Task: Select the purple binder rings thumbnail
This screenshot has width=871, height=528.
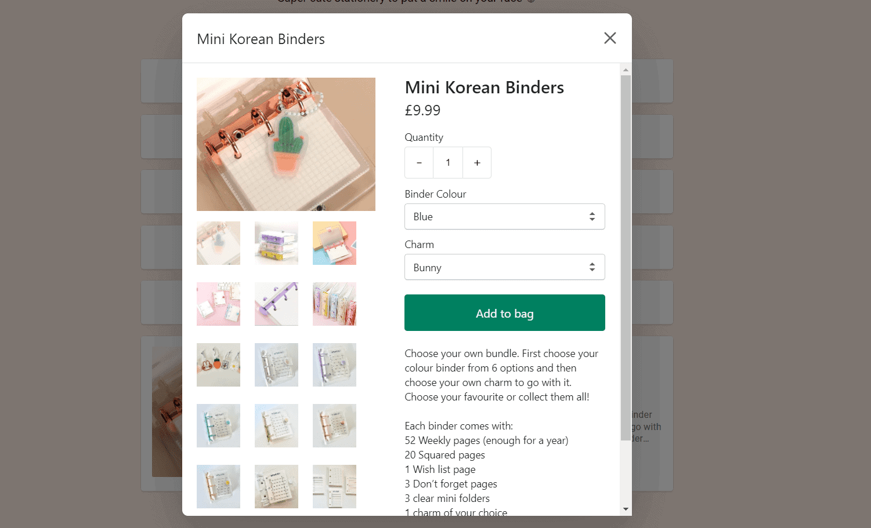Action: click(276, 304)
